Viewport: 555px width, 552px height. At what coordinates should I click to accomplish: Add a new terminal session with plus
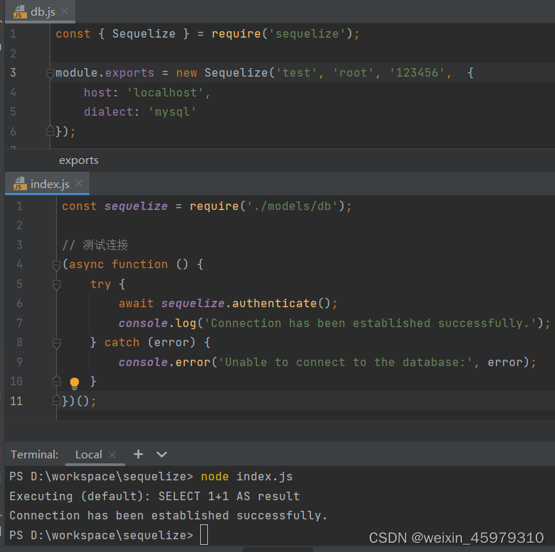tap(138, 454)
